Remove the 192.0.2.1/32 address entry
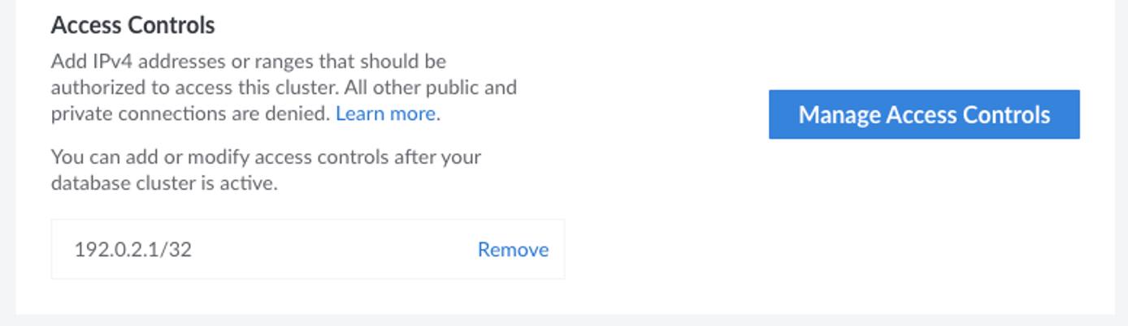This screenshot has width=1128, height=326. click(x=513, y=250)
